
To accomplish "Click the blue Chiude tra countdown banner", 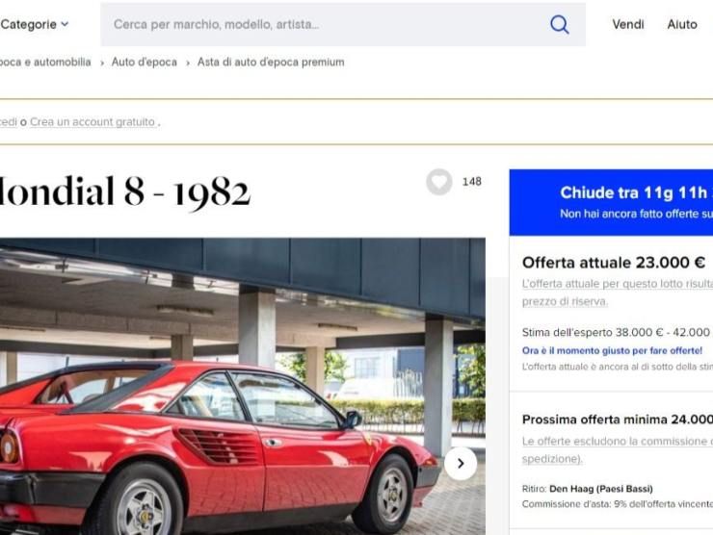I will [611, 203].
